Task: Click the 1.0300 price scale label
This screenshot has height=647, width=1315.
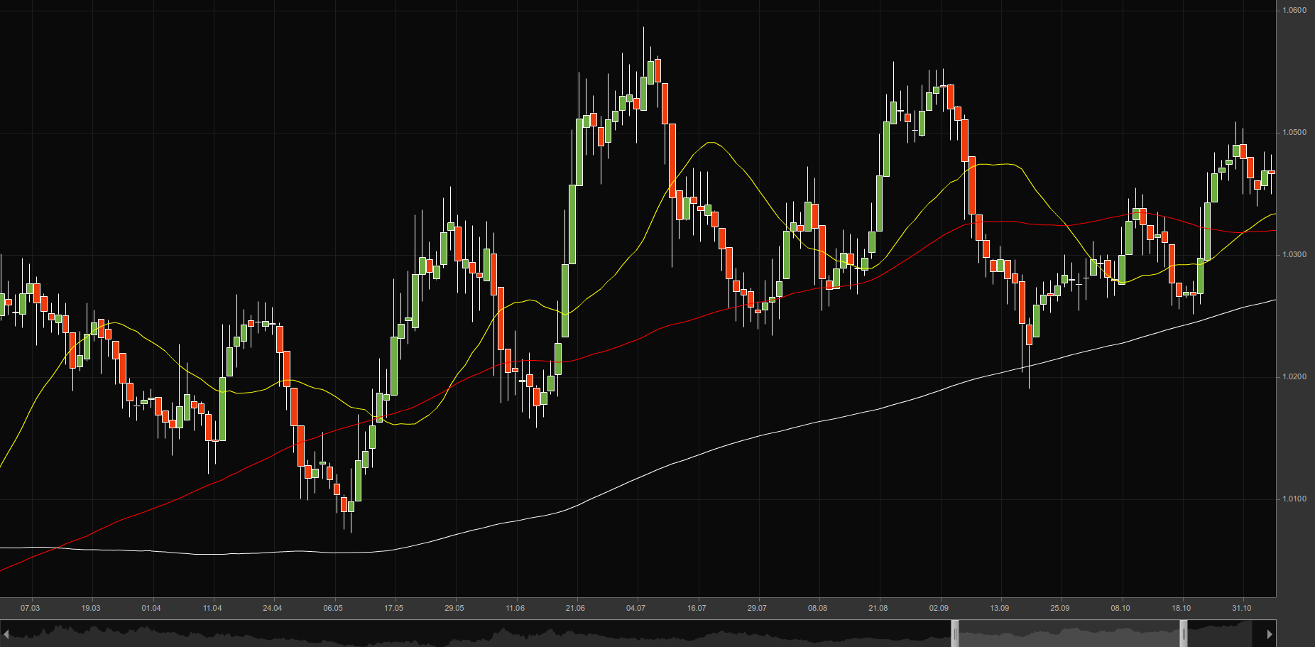Action: [x=1294, y=255]
